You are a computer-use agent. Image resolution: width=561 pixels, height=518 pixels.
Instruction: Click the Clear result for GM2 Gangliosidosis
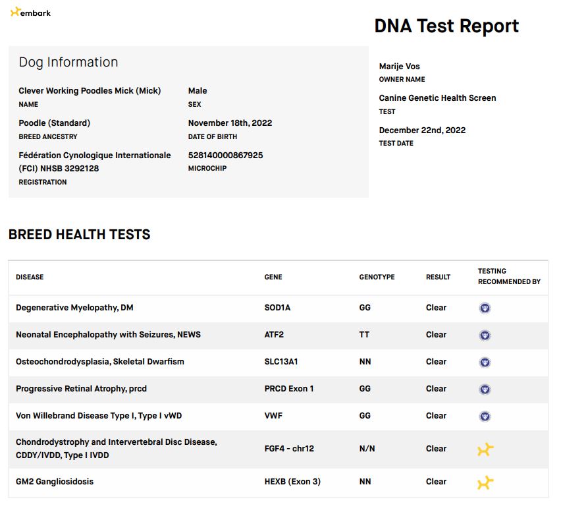pyautogui.click(x=436, y=482)
